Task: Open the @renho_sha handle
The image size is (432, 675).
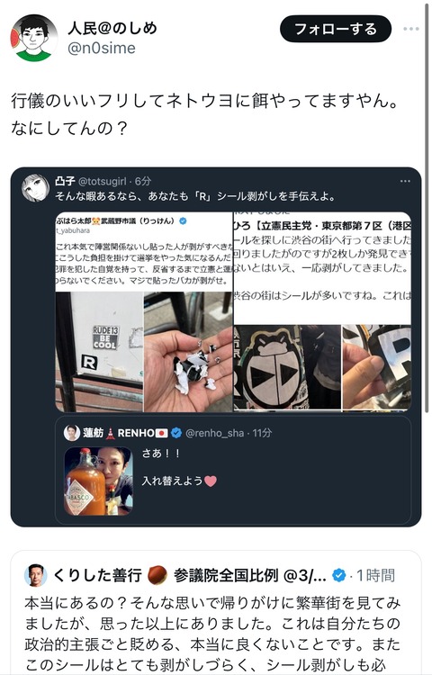Action: point(215,433)
